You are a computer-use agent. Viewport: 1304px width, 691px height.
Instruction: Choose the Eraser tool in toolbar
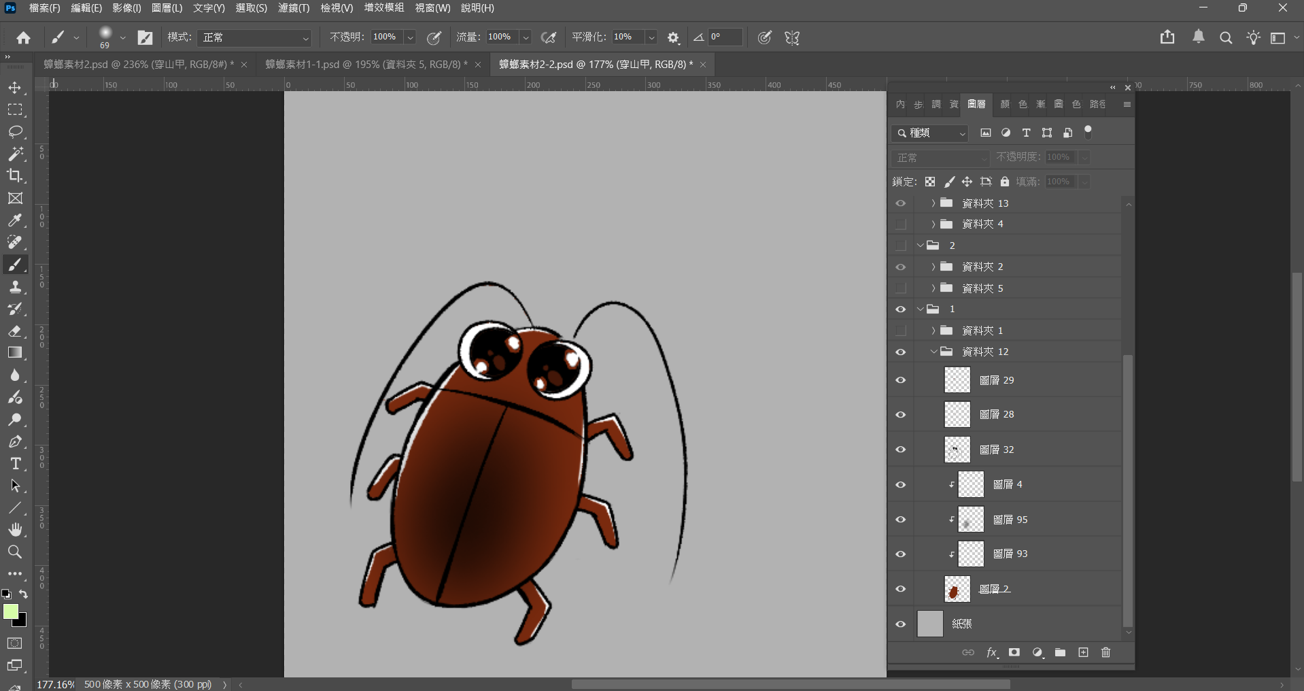pos(15,331)
